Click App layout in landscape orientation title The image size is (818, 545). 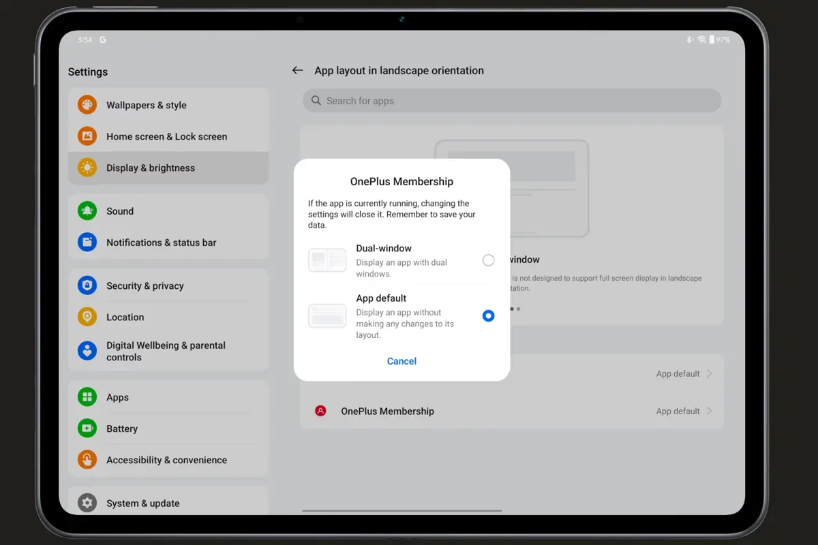click(399, 70)
